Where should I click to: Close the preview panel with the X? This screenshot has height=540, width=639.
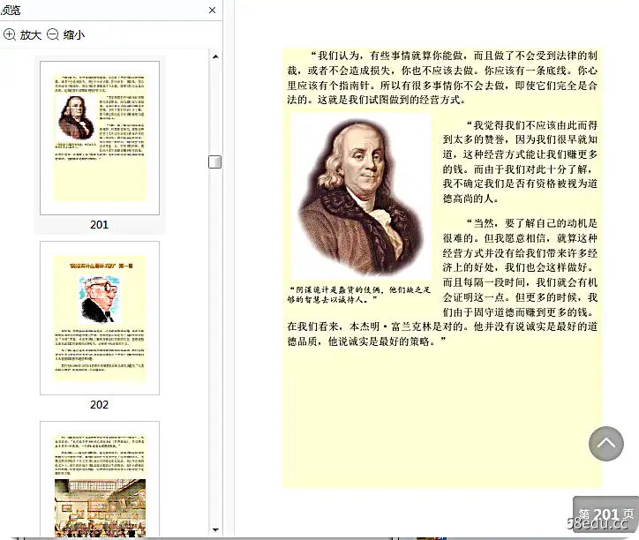click(213, 11)
